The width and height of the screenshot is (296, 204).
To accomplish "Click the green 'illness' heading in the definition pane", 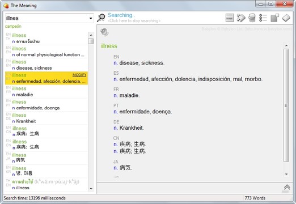I will pyautogui.click(x=109, y=46).
